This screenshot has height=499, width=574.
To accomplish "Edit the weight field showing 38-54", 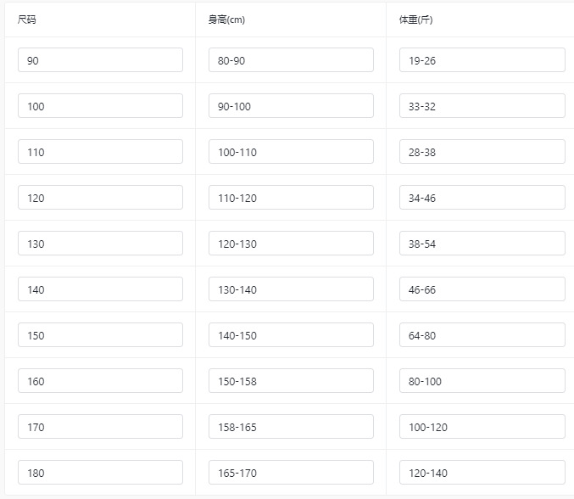I will [x=482, y=244].
